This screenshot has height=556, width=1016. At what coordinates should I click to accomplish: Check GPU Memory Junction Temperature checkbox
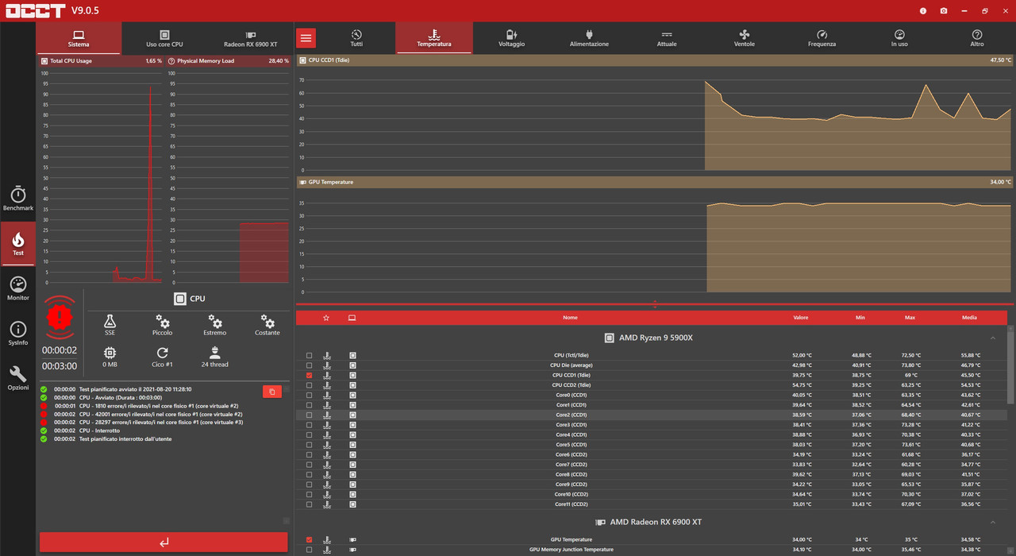tap(309, 550)
